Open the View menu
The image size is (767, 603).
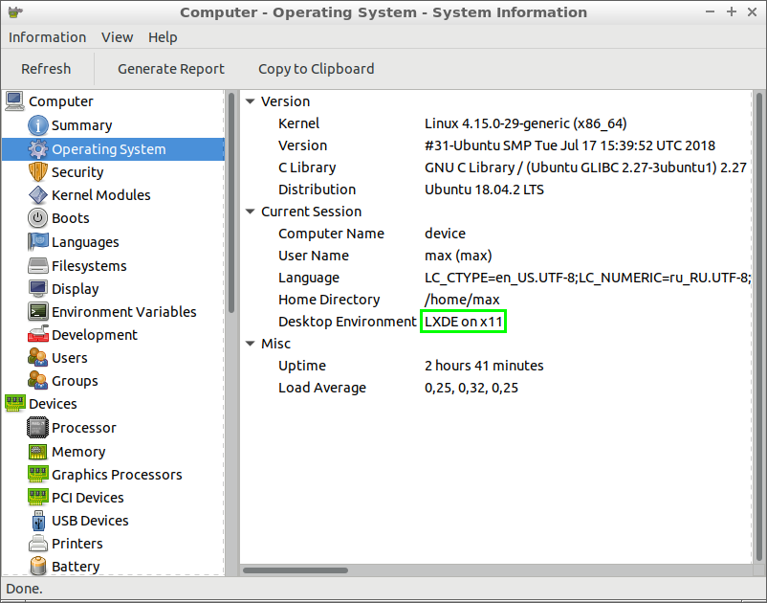pyautogui.click(x=117, y=37)
